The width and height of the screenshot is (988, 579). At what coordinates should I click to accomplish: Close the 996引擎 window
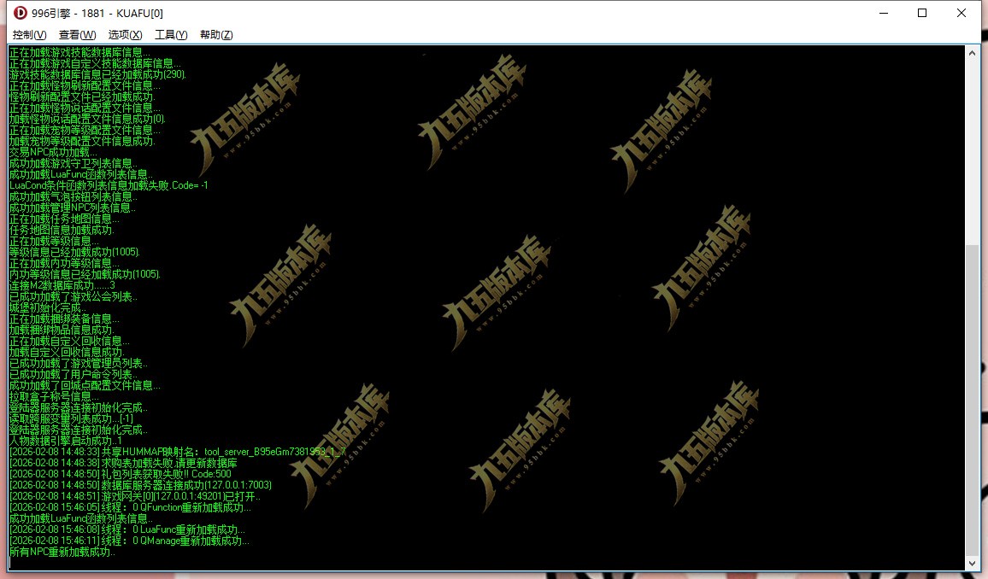click(x=962, y=13)
